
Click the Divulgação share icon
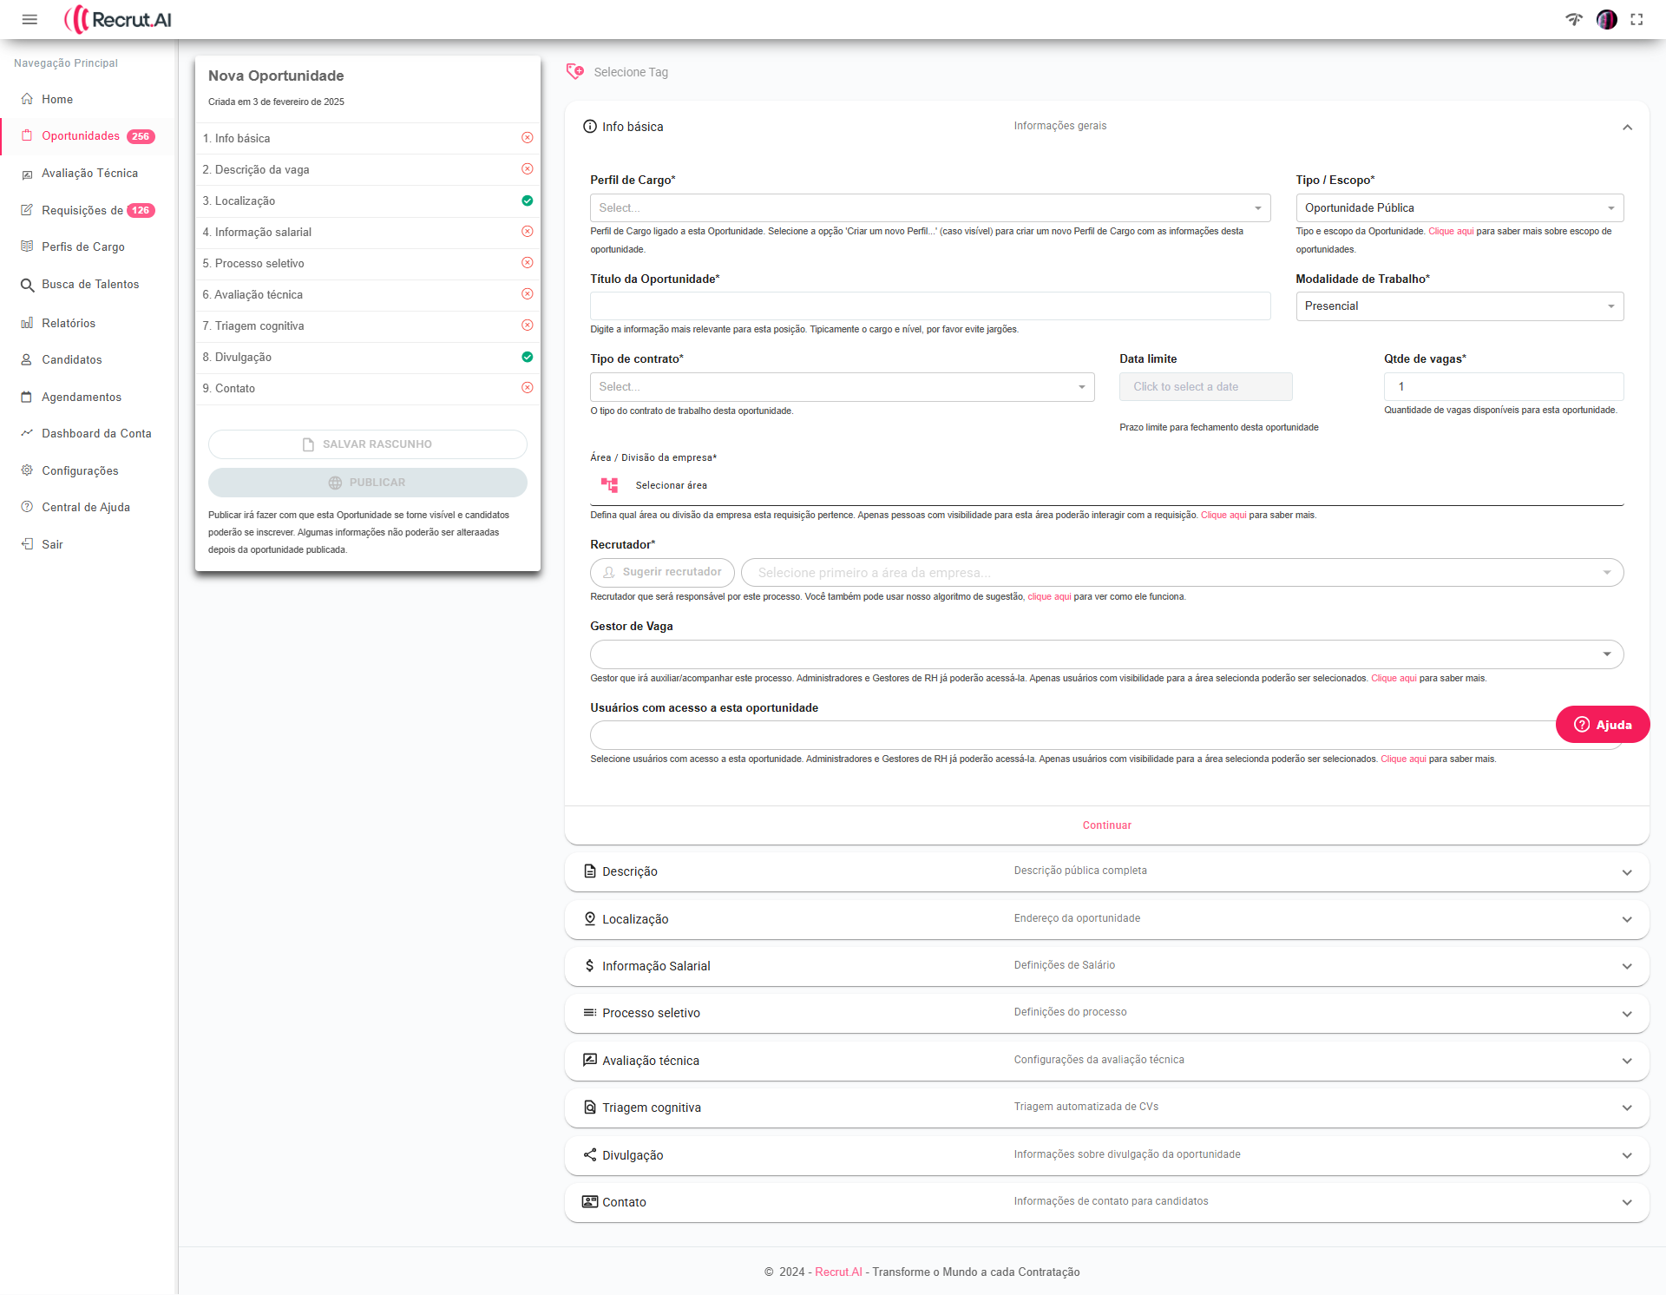coord(588,1155)
